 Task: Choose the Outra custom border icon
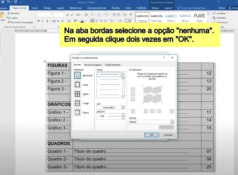click(x=77, y=112)
